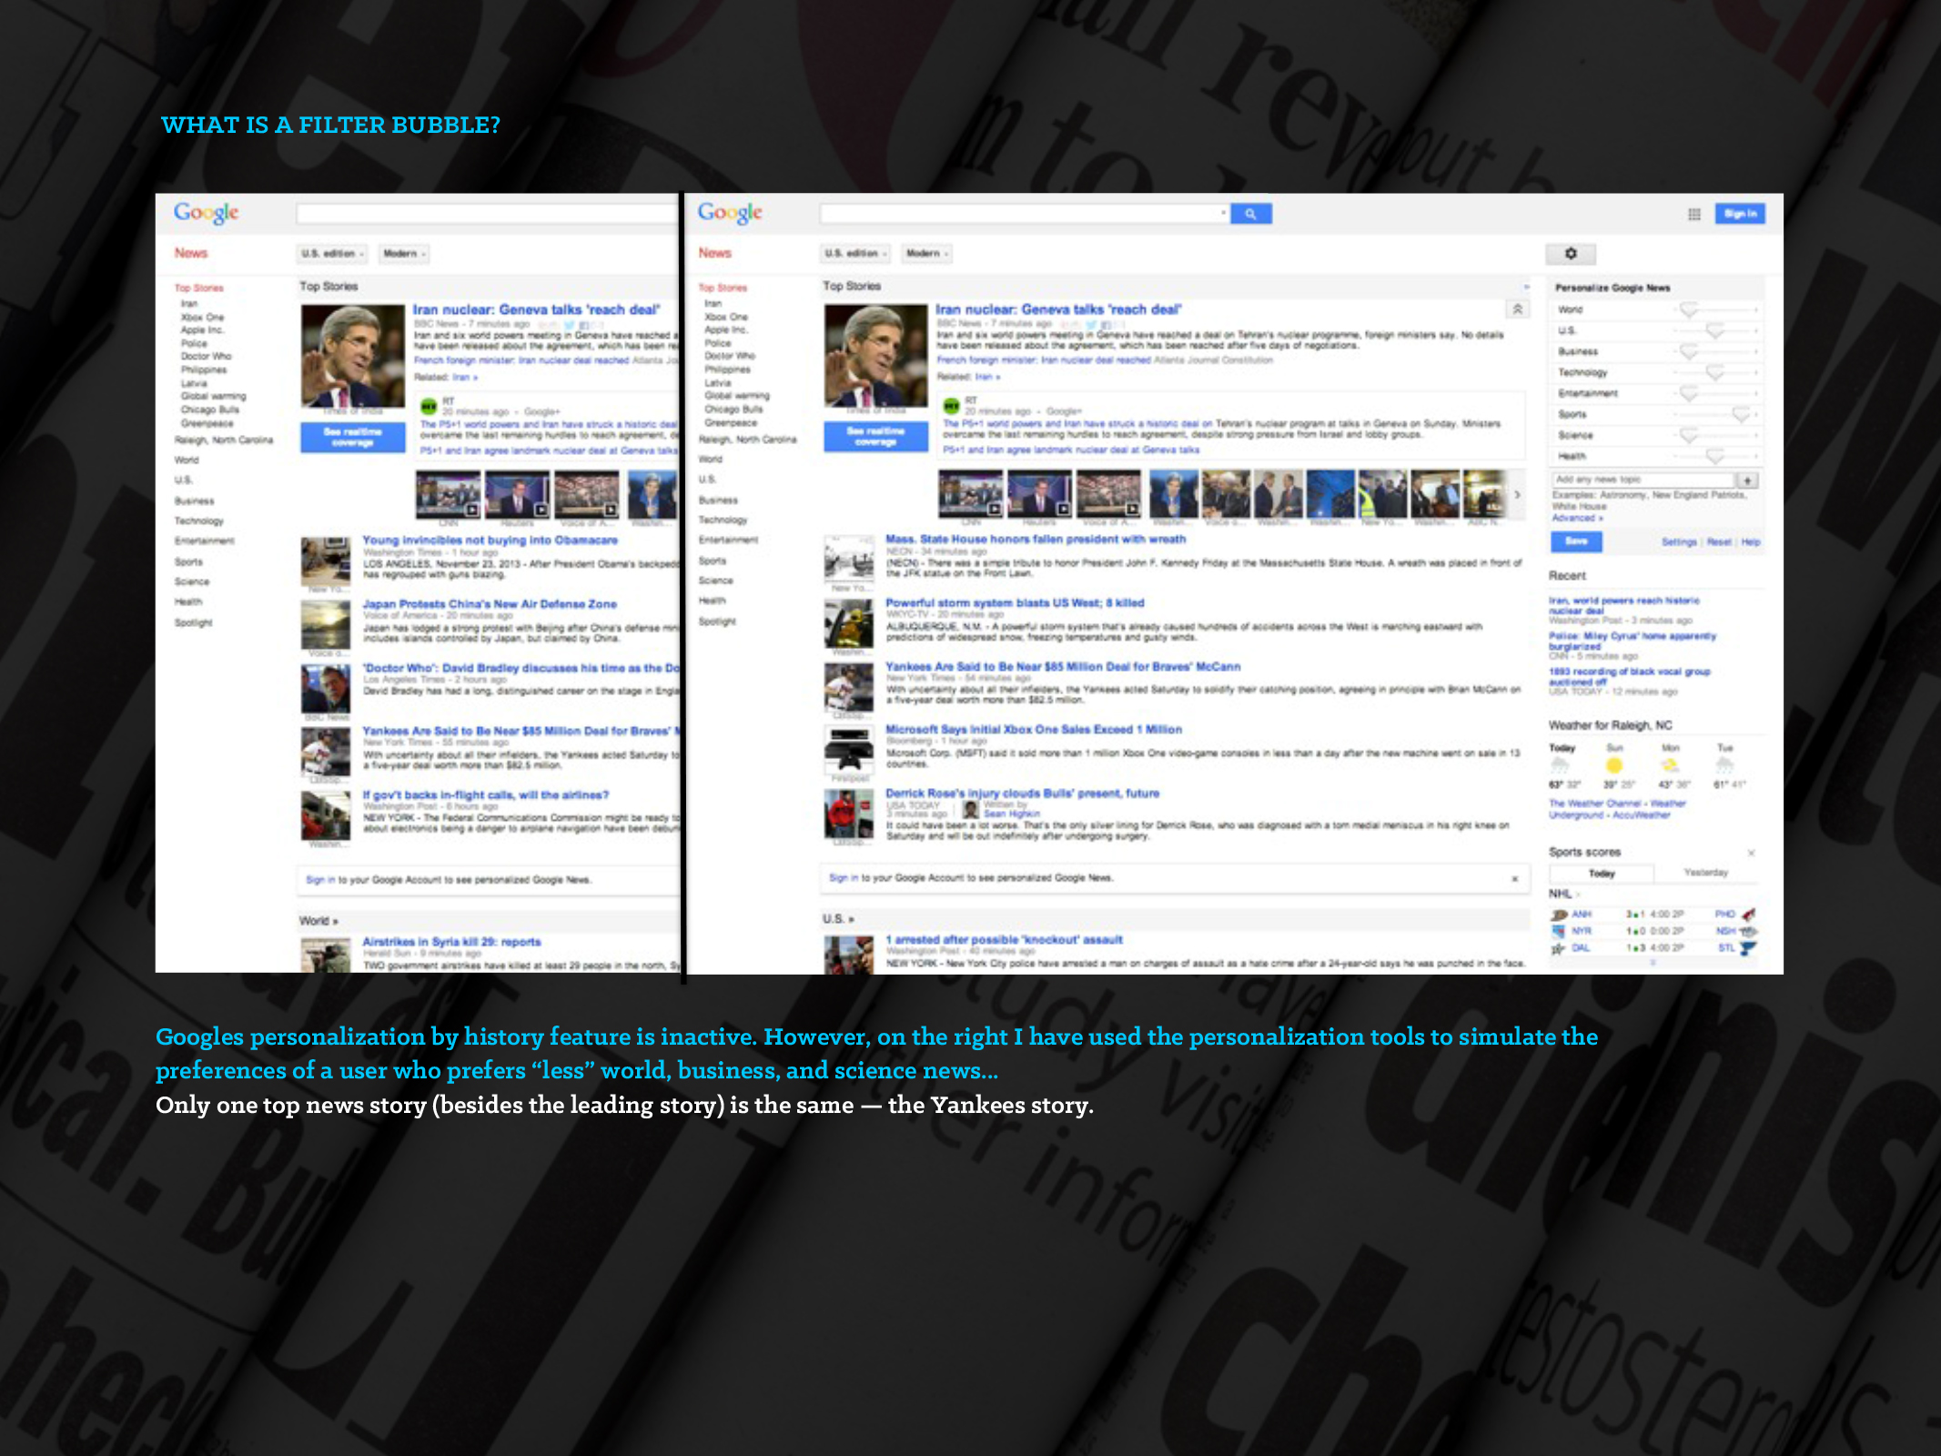Select Raleigh, North Carolina in right sidebar
1941x1456 pixels.
tap(747, 440)
